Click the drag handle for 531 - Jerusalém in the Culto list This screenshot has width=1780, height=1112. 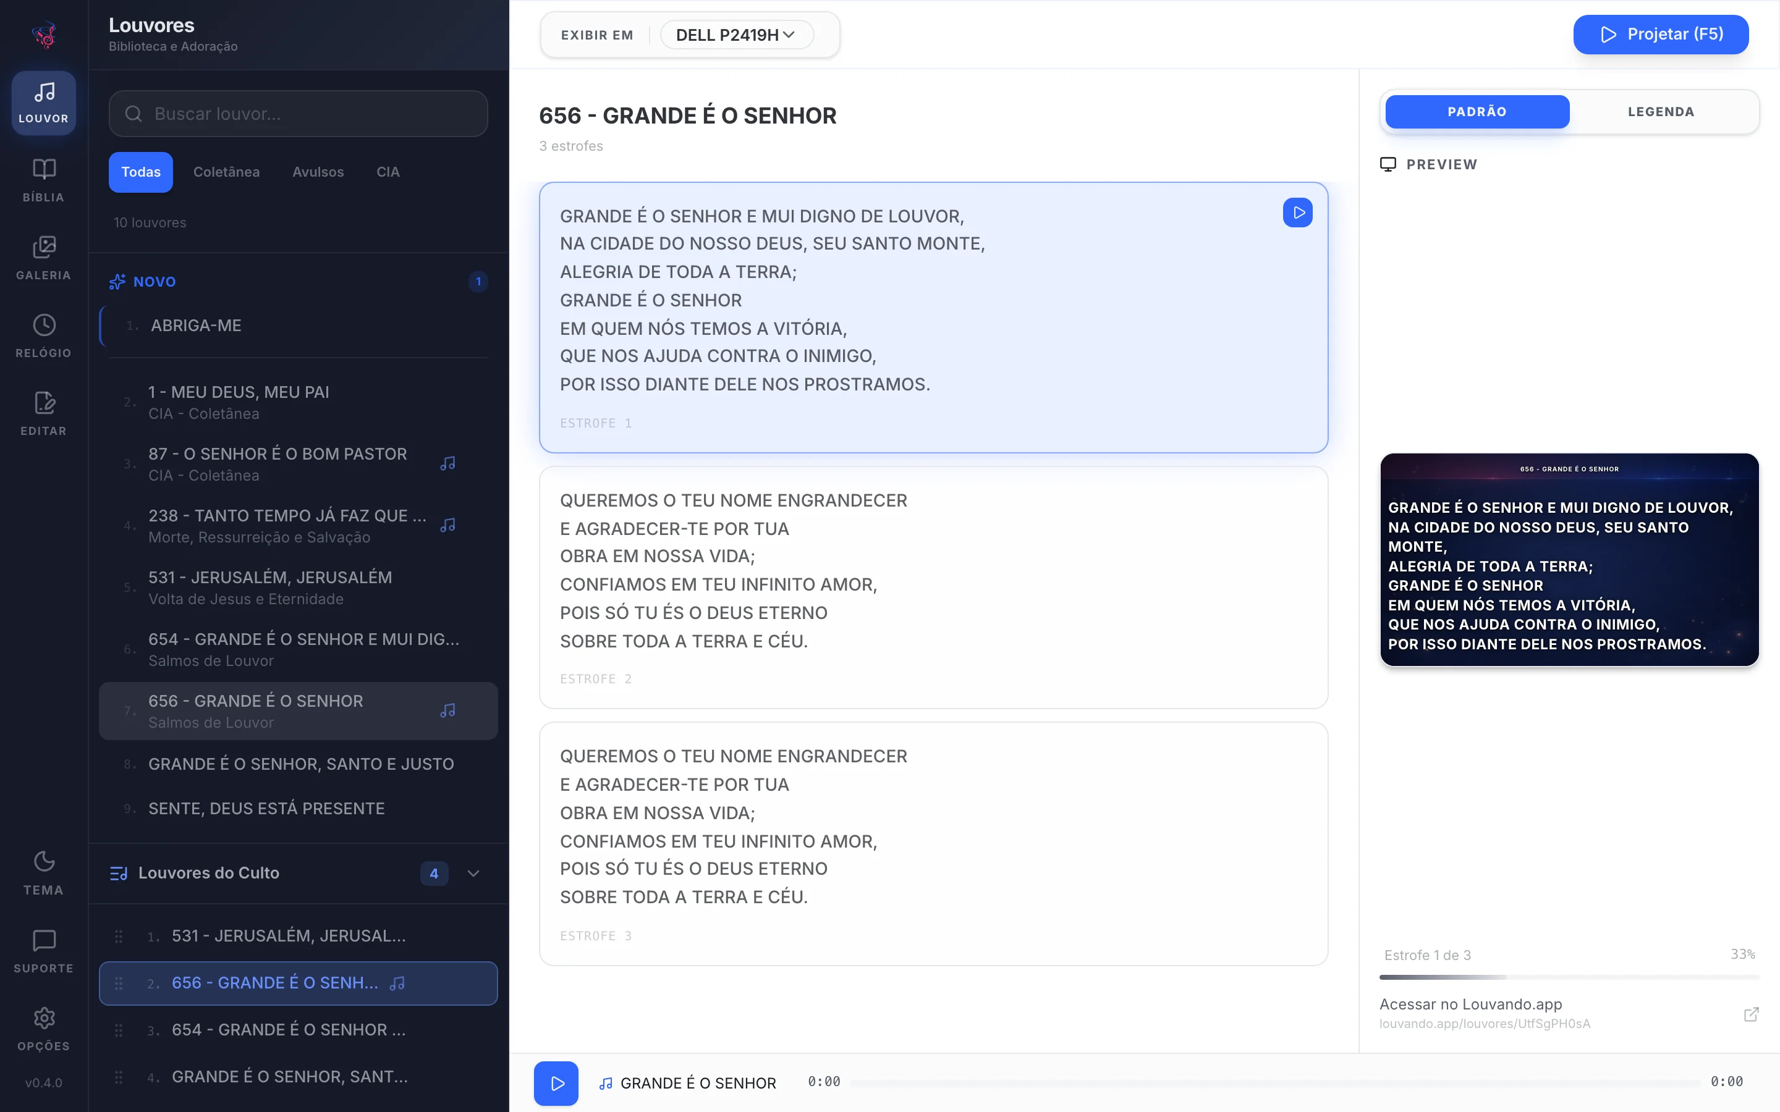coord(119,936)
